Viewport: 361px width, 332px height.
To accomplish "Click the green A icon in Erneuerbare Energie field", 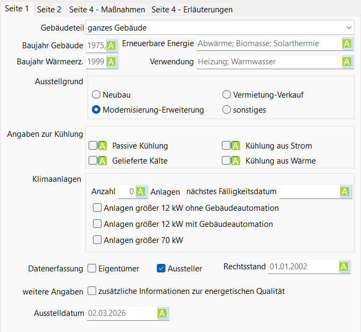I will [x=347, y=44].
